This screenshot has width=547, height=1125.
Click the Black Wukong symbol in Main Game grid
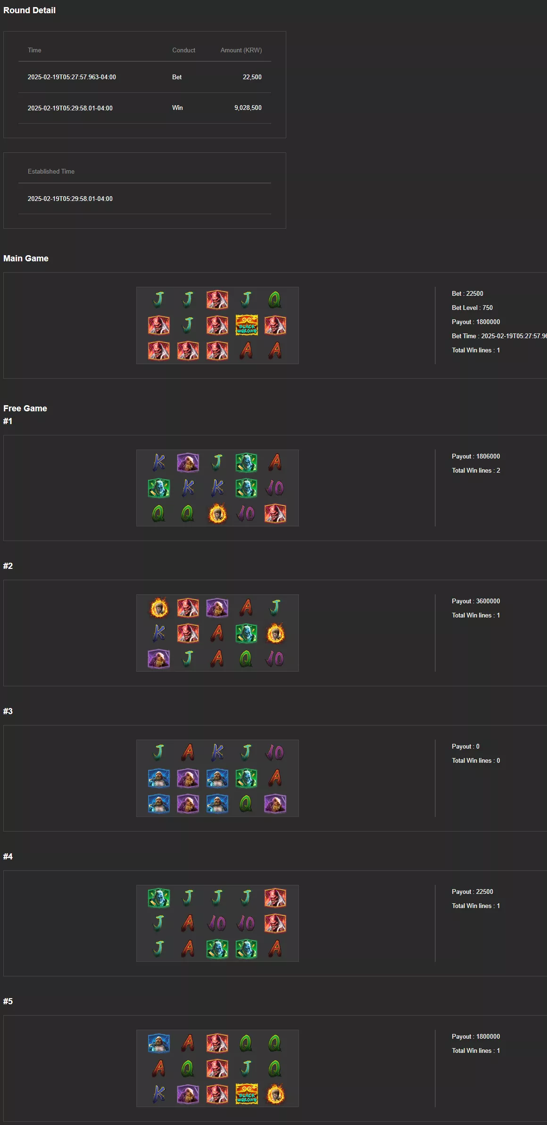247,325
